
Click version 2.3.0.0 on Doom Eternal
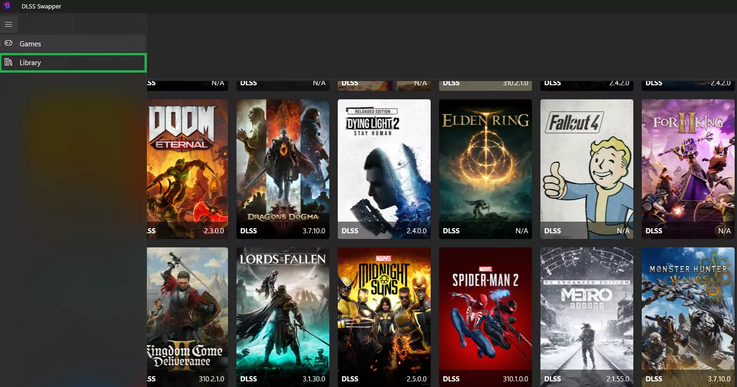point(214,231)
